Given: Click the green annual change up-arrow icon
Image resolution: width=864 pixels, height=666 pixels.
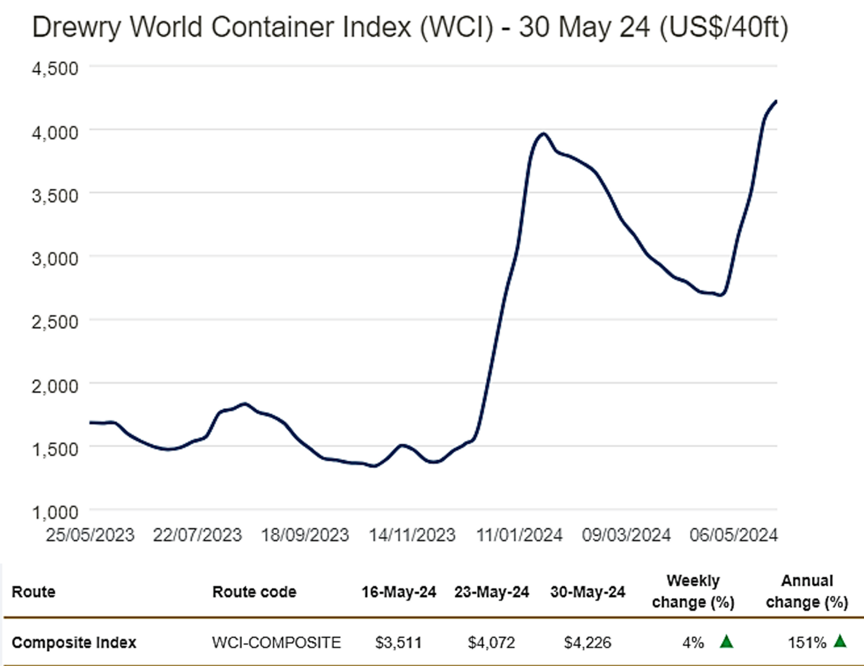Looking at the screenshot, I should click(840, 641).
